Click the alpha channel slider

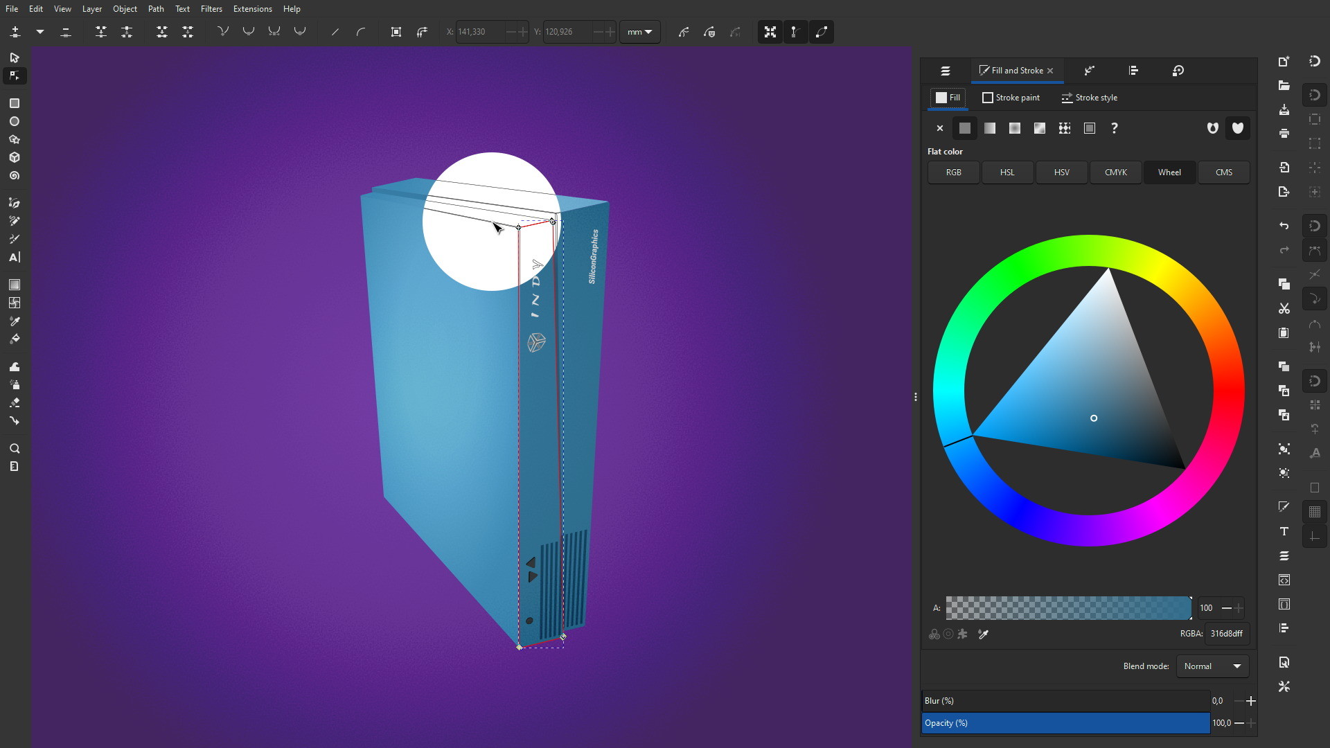point(1068,608)
